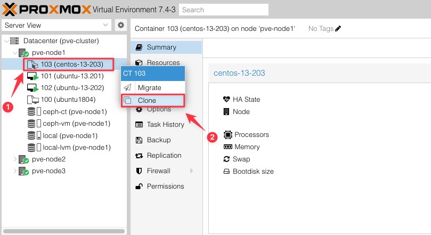Click the Resources cube icon
This screenshot has width=431, height=235.
(x=139, y=63)
